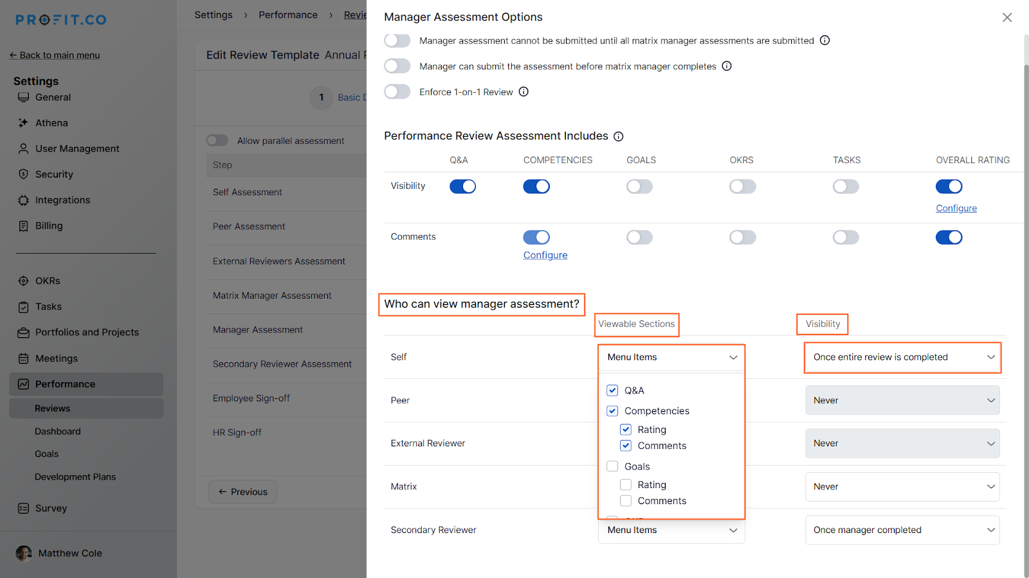Enable the Enforce 1-on-1 Review toggle
The width and height of the screenshot is (1029, 578).
point(397,92)
